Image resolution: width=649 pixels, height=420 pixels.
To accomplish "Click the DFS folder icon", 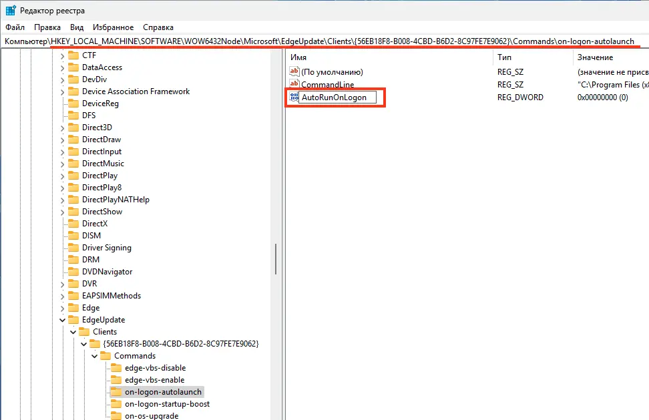I will coord(73,115).
